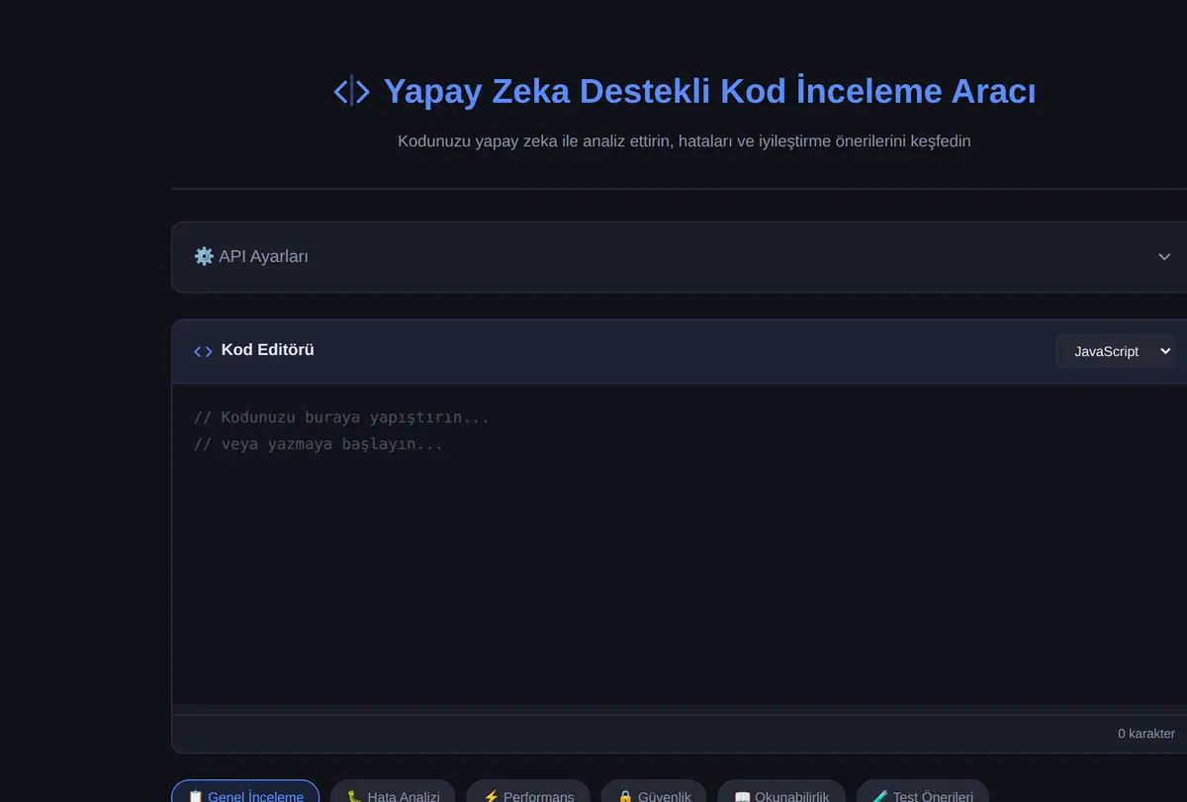Expand the API Ayarları section chevron
Viewport: 1187px width, 802px height.
coord(1164,257)
